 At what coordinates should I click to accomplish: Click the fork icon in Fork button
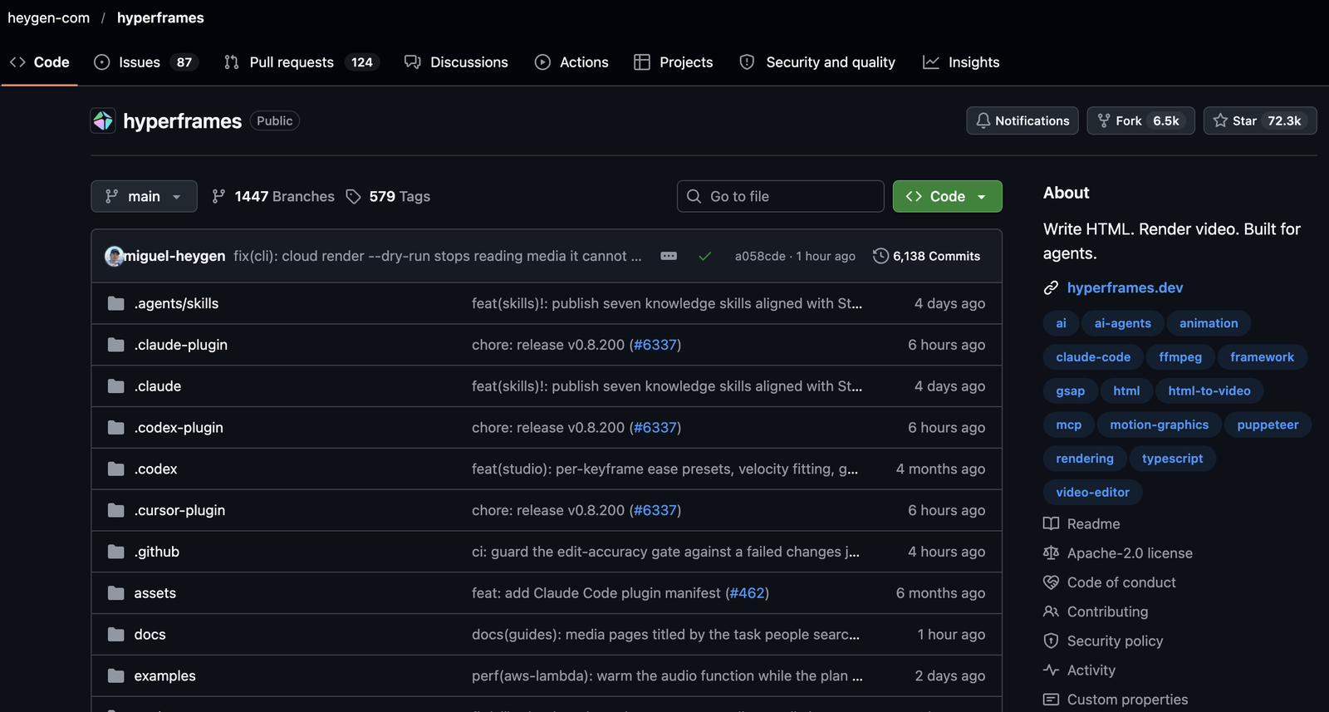click(1104, 120)
